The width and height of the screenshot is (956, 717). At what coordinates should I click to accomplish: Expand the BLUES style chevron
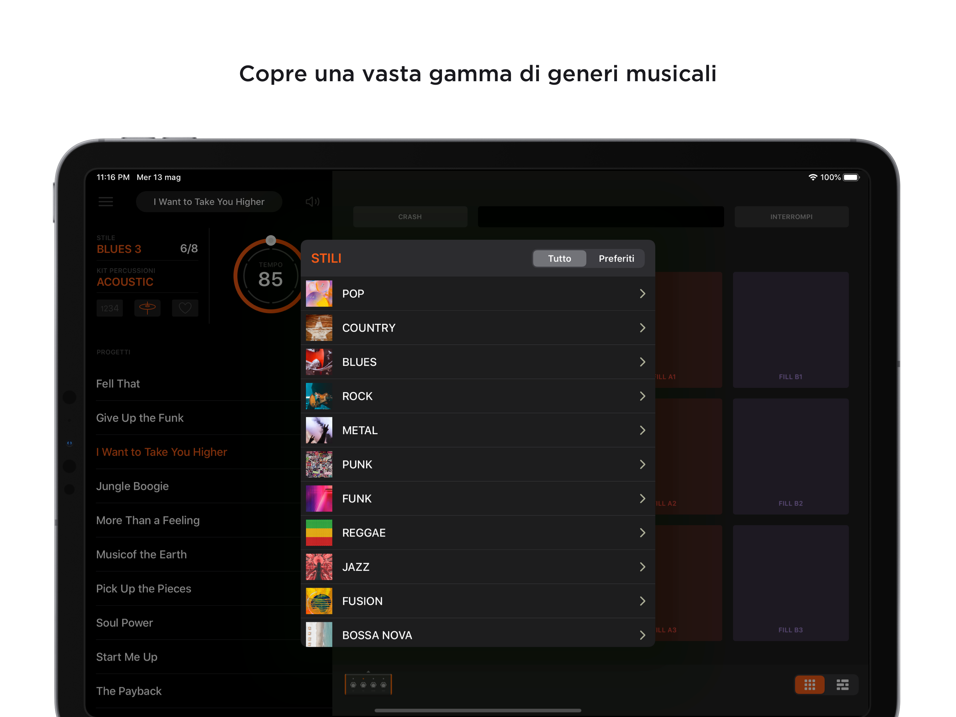[x=642, y=362]
